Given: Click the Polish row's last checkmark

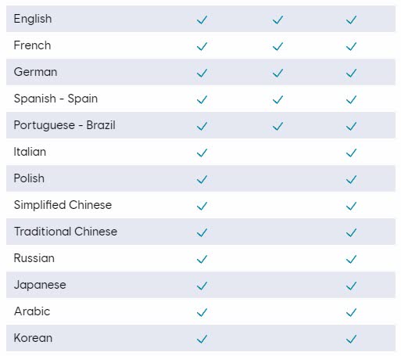Looking at the screenshot, I should pyautogui.click(x=351, y=179).
